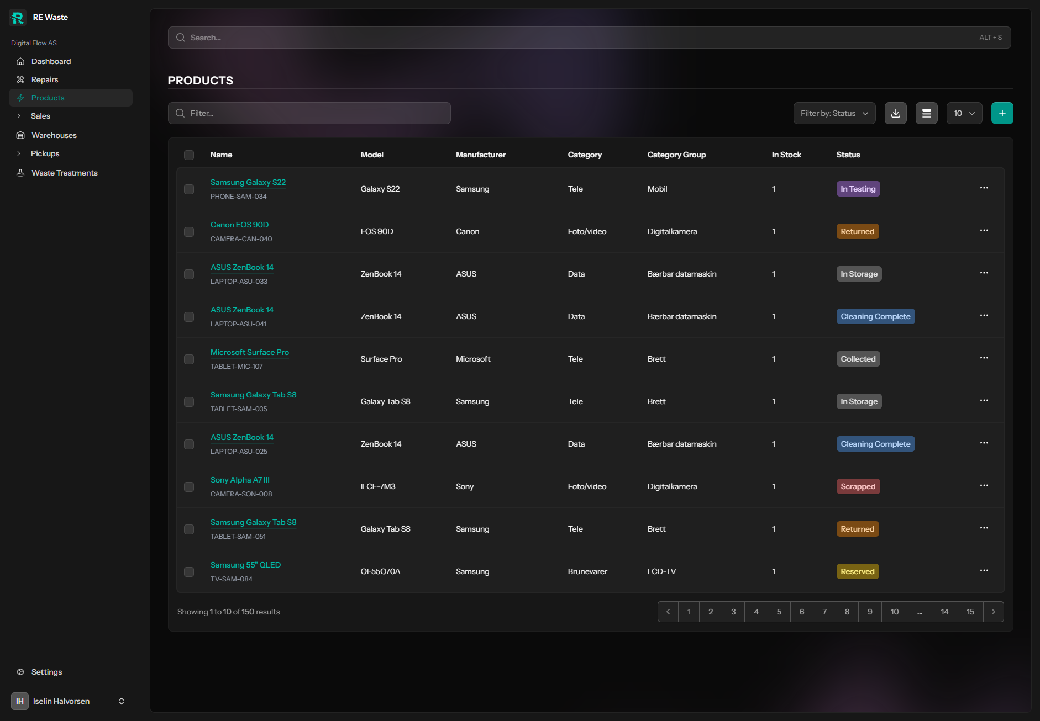This screenshot has height=721, width=1040.
Task: Sort by the In Stock column header
Action: click(x=786, y=155)
